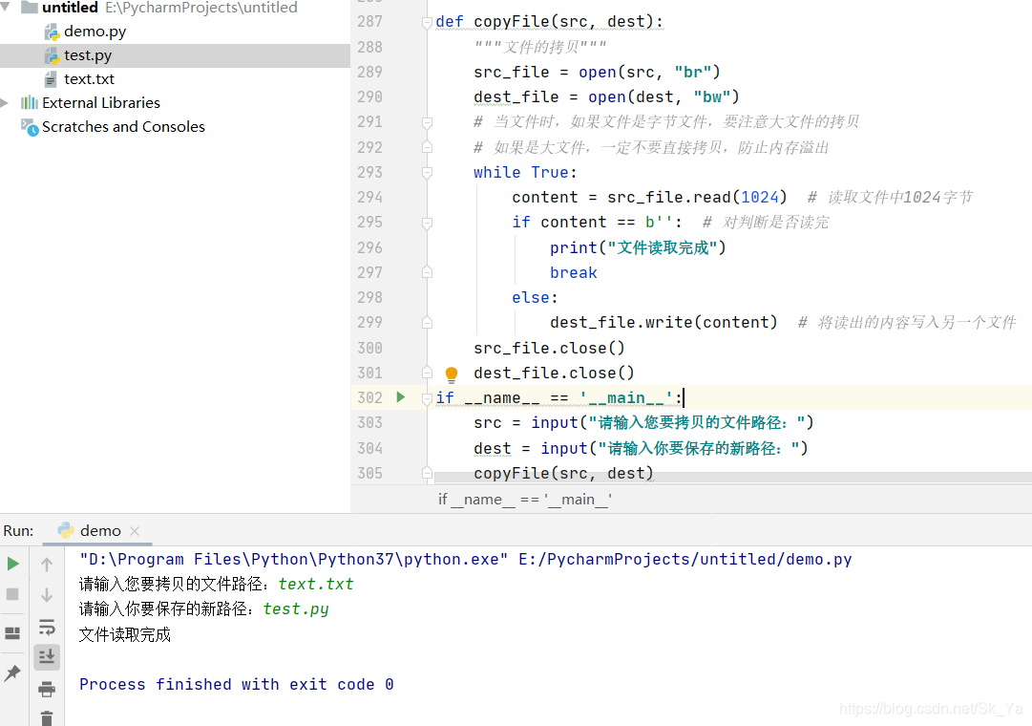The height and width of the screenshot is (726, 1032).
Task: Toggle scroll to end in console
Action: pos(47,657)
